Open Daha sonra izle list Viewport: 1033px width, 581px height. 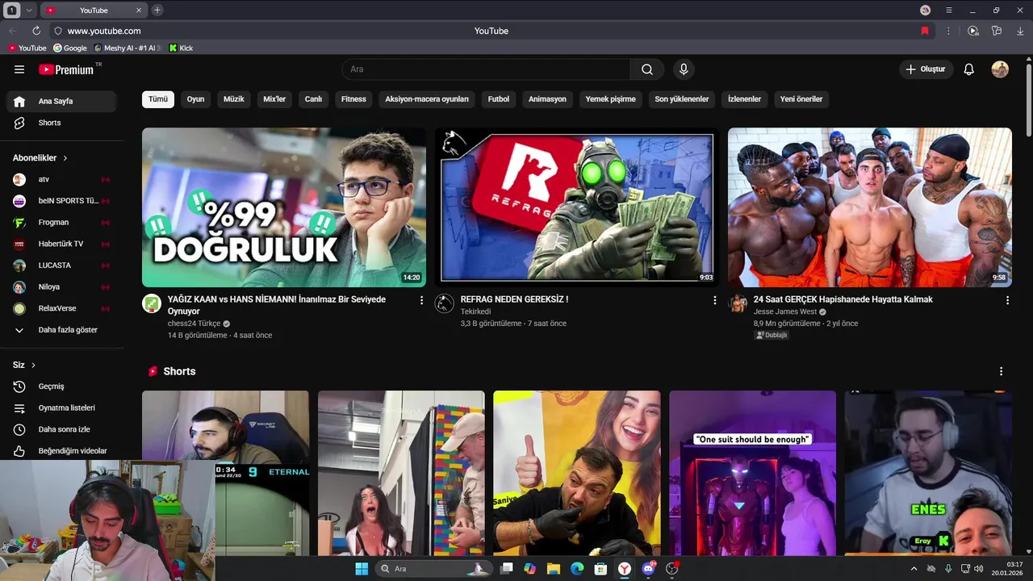pos(63,429)
